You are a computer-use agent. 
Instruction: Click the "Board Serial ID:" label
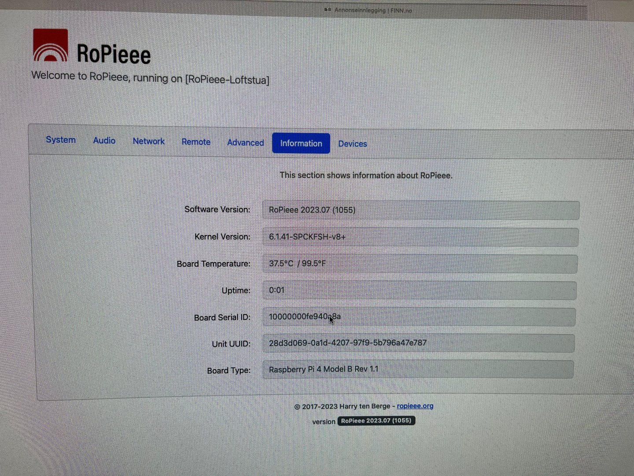click(x=222, y=317)
